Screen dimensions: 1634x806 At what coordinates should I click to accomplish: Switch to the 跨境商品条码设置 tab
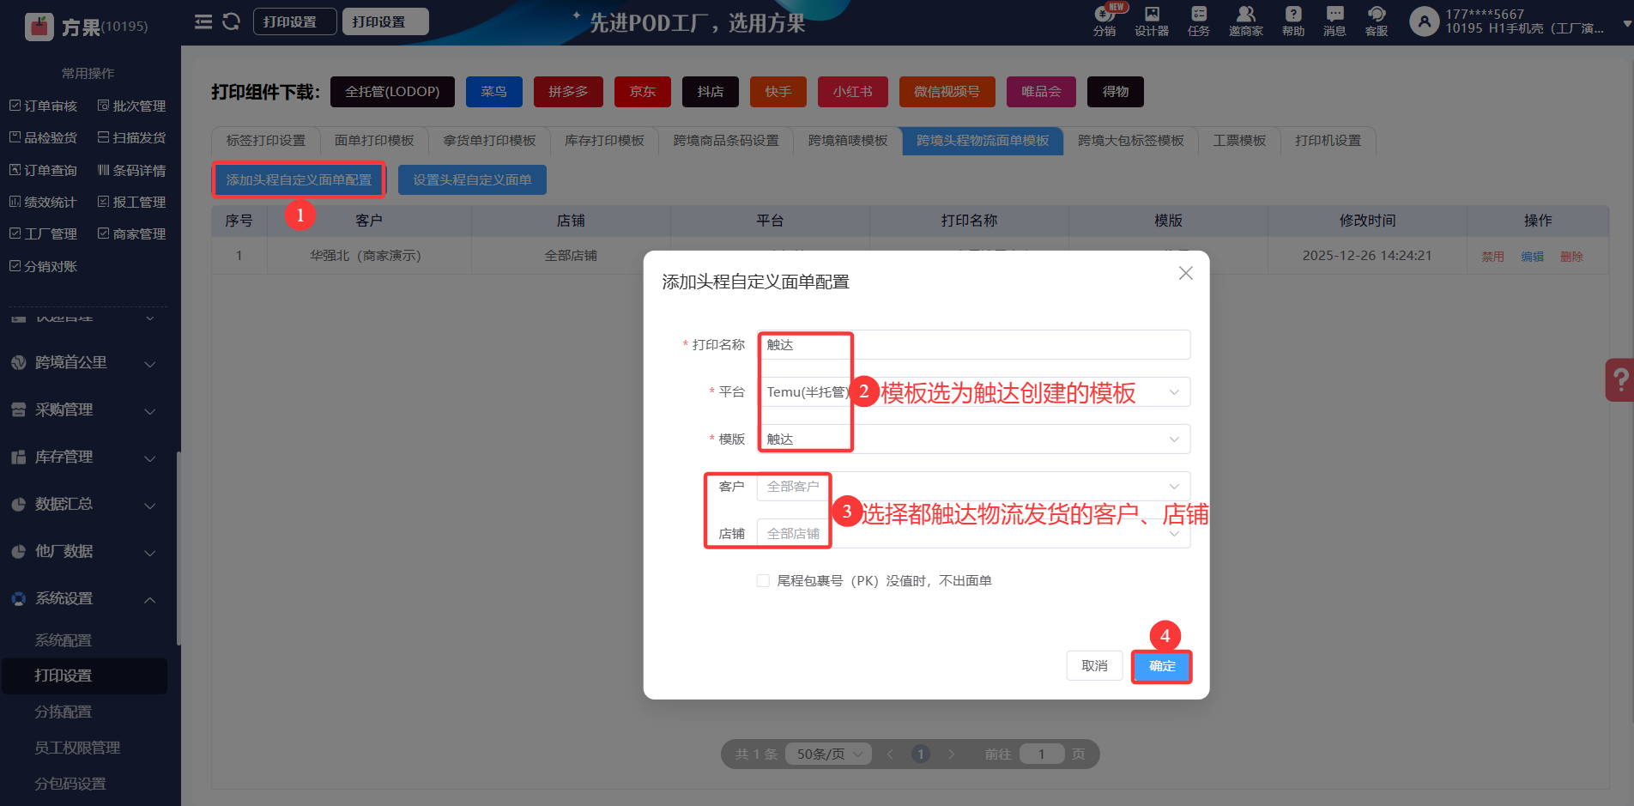pyautogui.click(x=726, y=141)
